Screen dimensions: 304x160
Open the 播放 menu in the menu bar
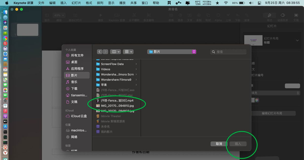122,3
